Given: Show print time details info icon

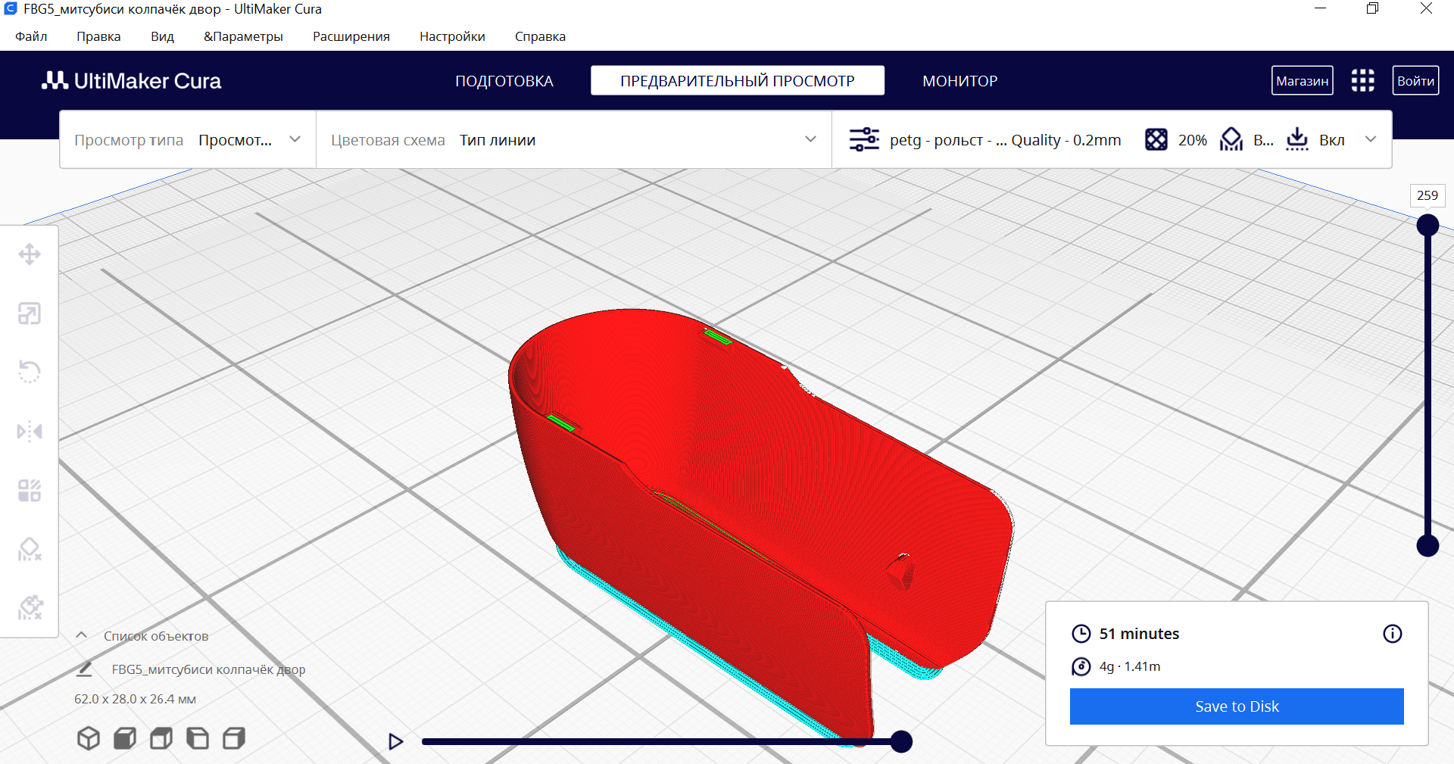Looking at the screenshot, I should coord(1393,634).
